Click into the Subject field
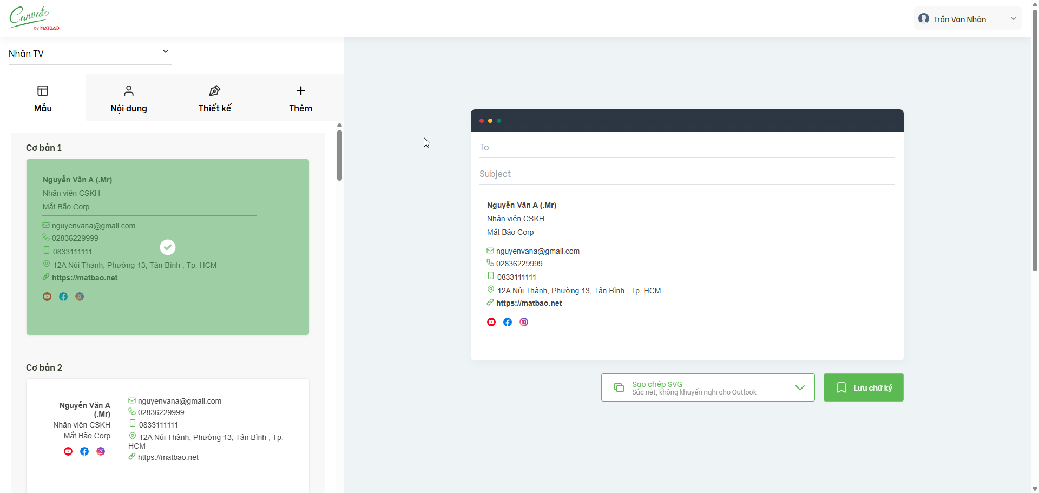The width and height of the screenshot is (1039, 493). tap(686, 174)
